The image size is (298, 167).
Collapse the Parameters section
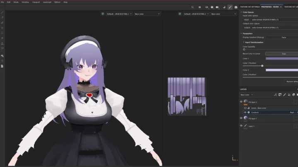pyautogui.click(x=241, y=33)
